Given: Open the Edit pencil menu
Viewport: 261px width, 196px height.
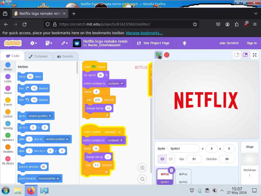Looking at the screenshot, I should (64, 43).
